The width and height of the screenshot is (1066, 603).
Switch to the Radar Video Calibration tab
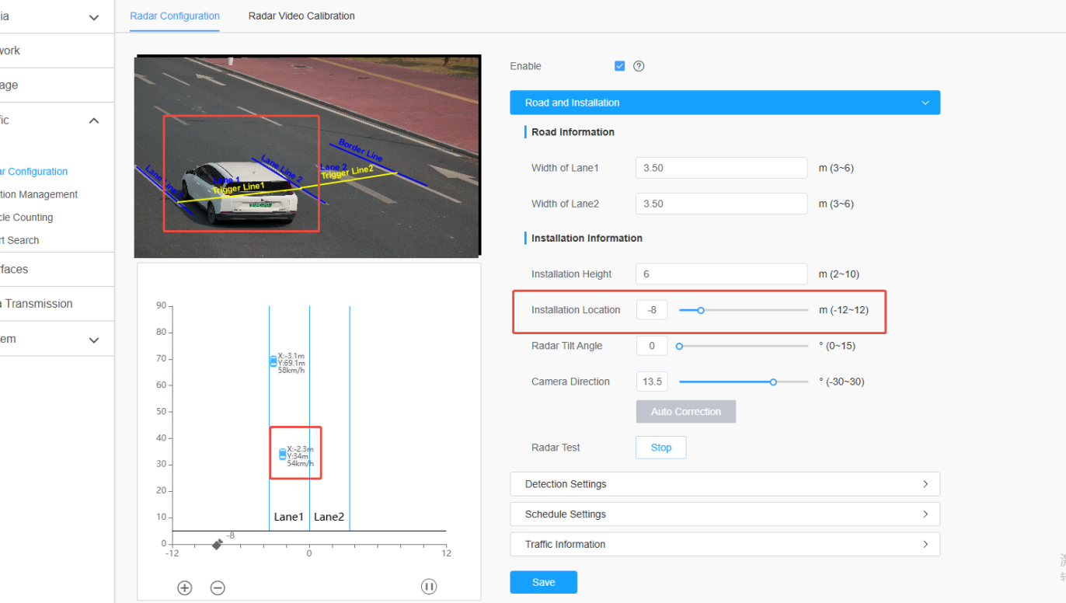click(x=301, y=16)
